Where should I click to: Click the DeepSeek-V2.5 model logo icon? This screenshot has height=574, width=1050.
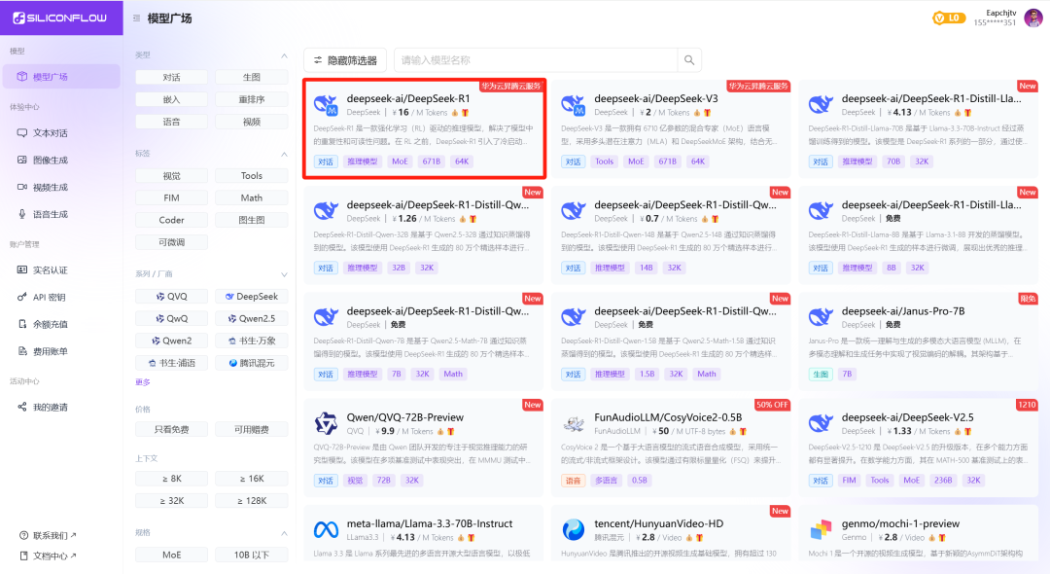(x=821, y=423)
